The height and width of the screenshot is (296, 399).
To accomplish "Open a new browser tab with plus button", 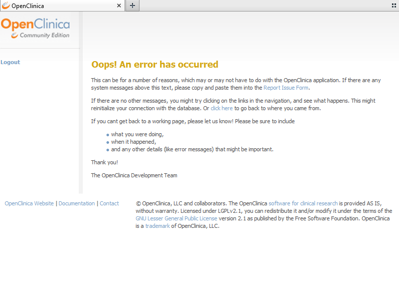I will [x=132, y=6].
